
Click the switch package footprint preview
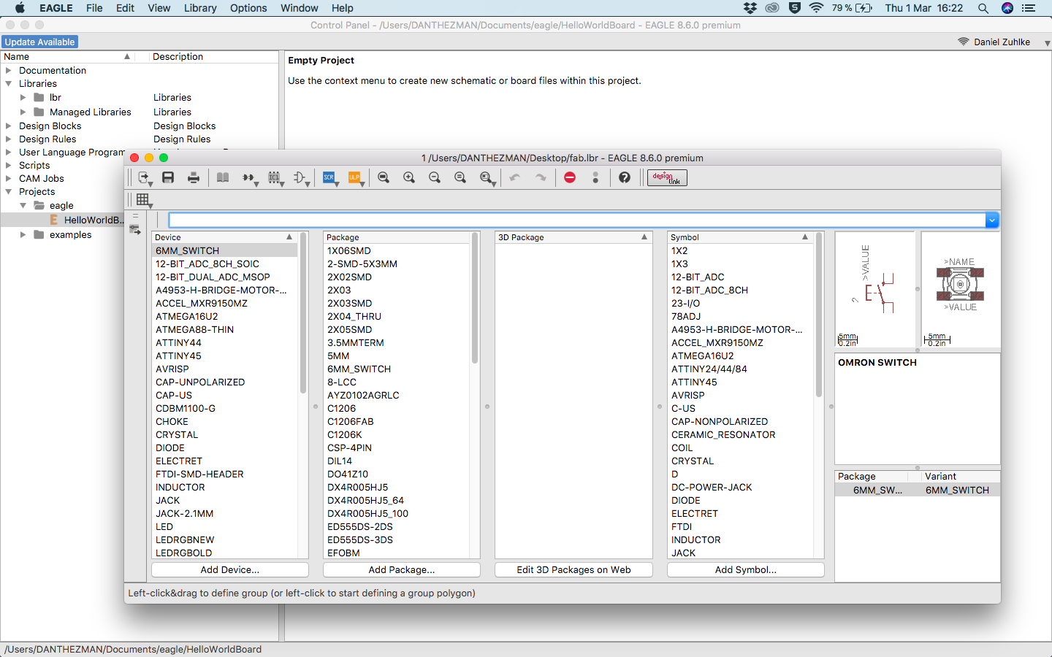pos(961,289)
